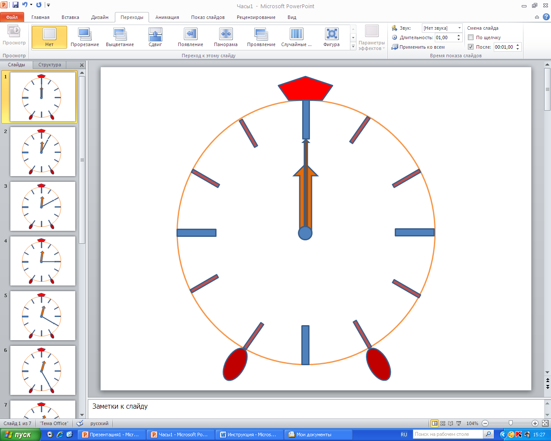Switch to the Структура pane tab
This screenshot has height=441, width=551.
50,65
